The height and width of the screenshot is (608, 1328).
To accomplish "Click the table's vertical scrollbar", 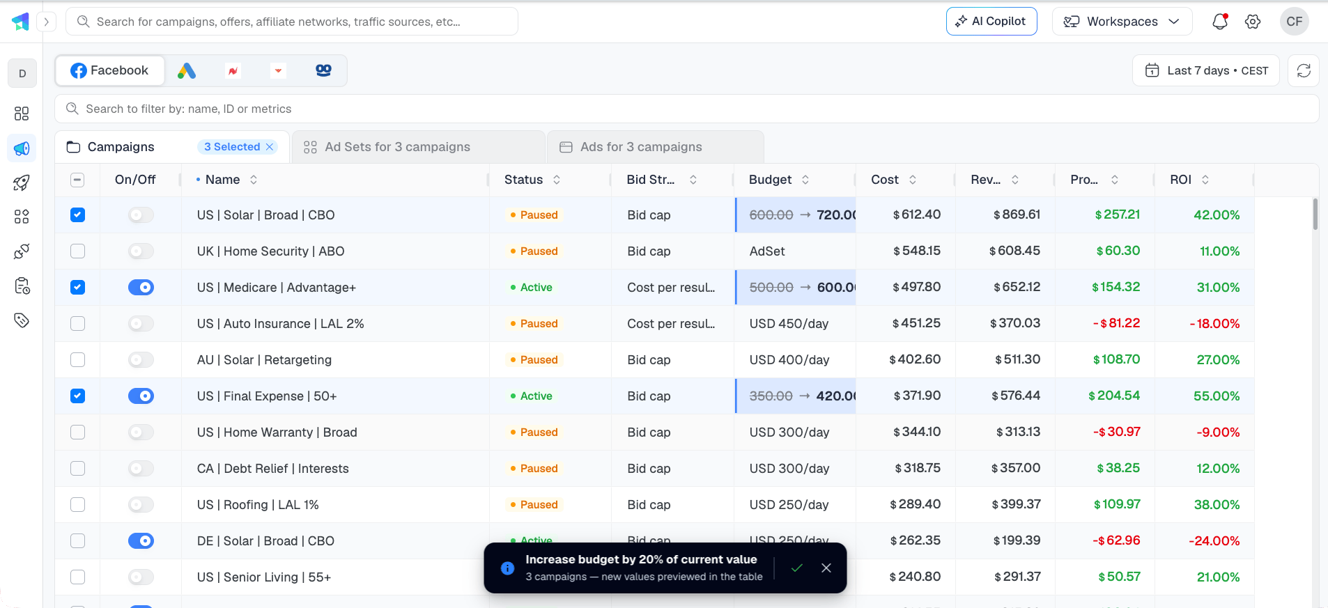I will click(1315, 214).
